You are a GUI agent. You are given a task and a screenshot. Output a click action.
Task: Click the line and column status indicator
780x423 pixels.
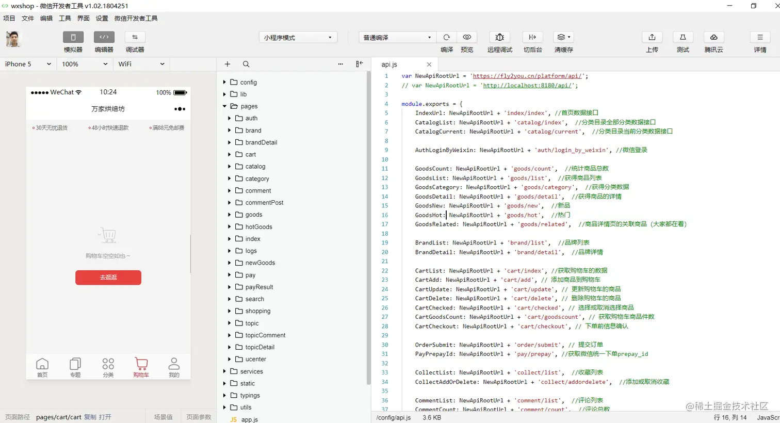[x=730, y=417]
